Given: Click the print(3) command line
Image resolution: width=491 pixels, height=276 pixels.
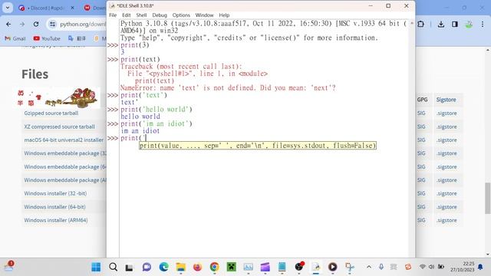Looking at the screenshot, I should point(135,45).
